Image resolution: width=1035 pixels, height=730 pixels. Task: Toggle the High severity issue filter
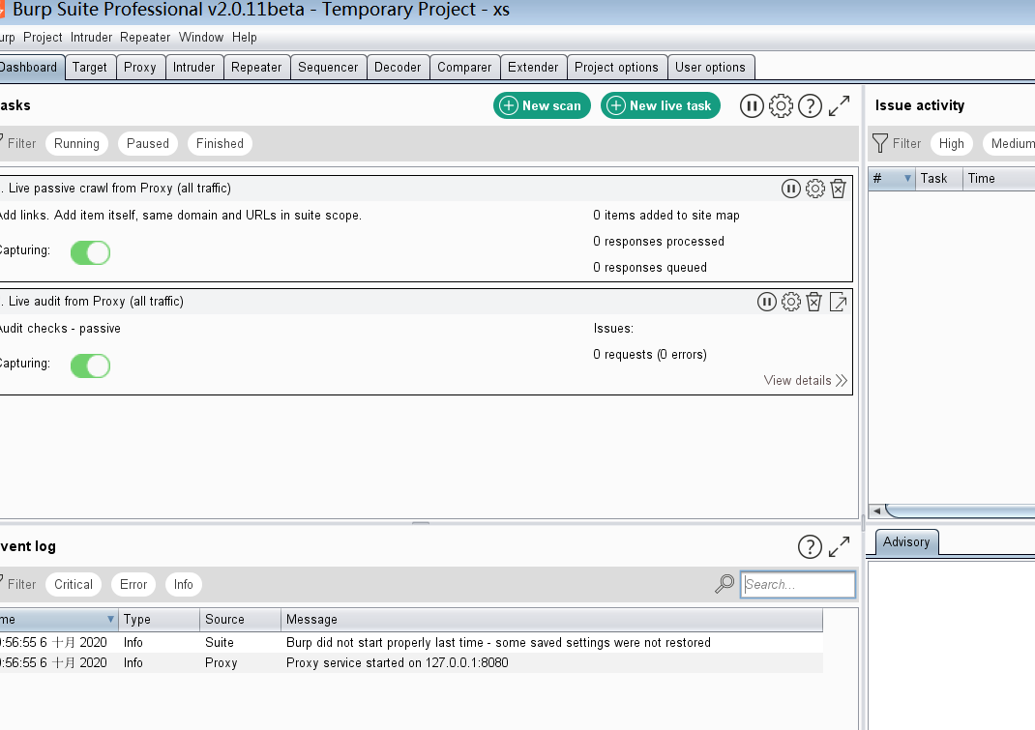(951, 143)
